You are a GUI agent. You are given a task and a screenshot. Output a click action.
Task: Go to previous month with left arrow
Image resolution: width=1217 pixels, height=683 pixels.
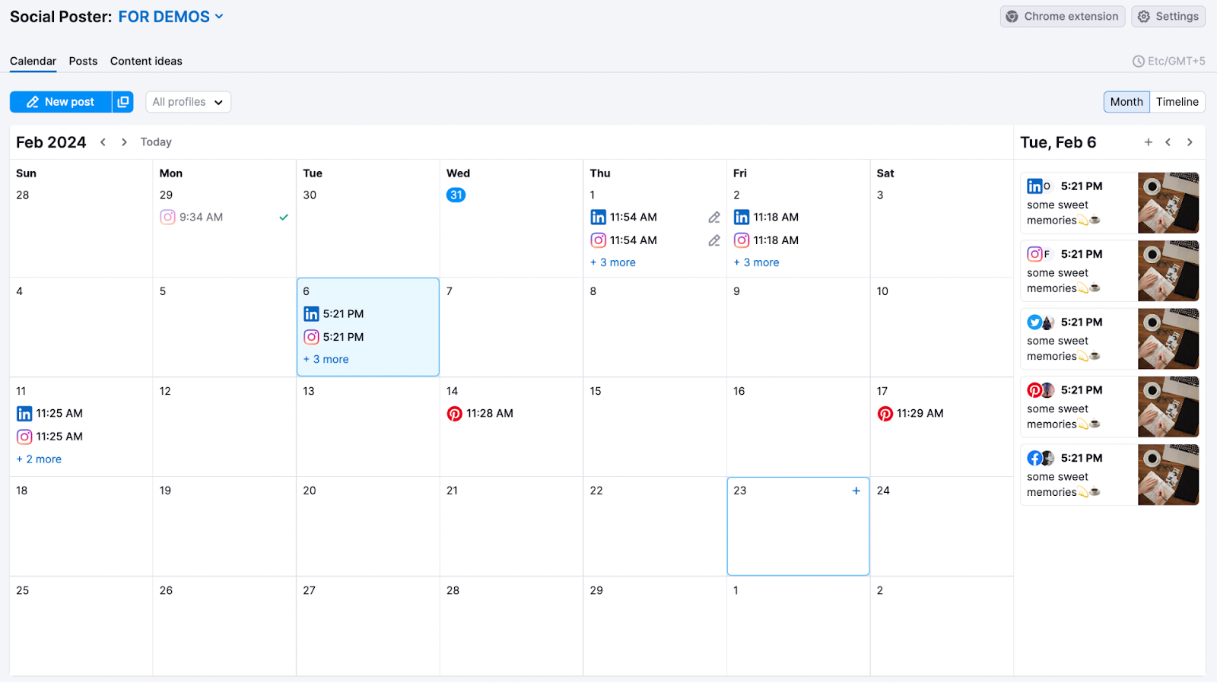pos(103,142)
